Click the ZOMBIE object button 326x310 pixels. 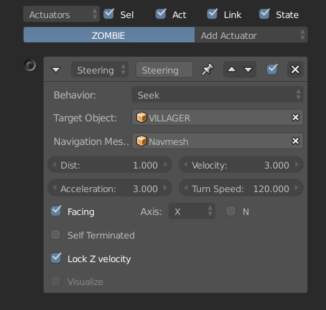109,35
